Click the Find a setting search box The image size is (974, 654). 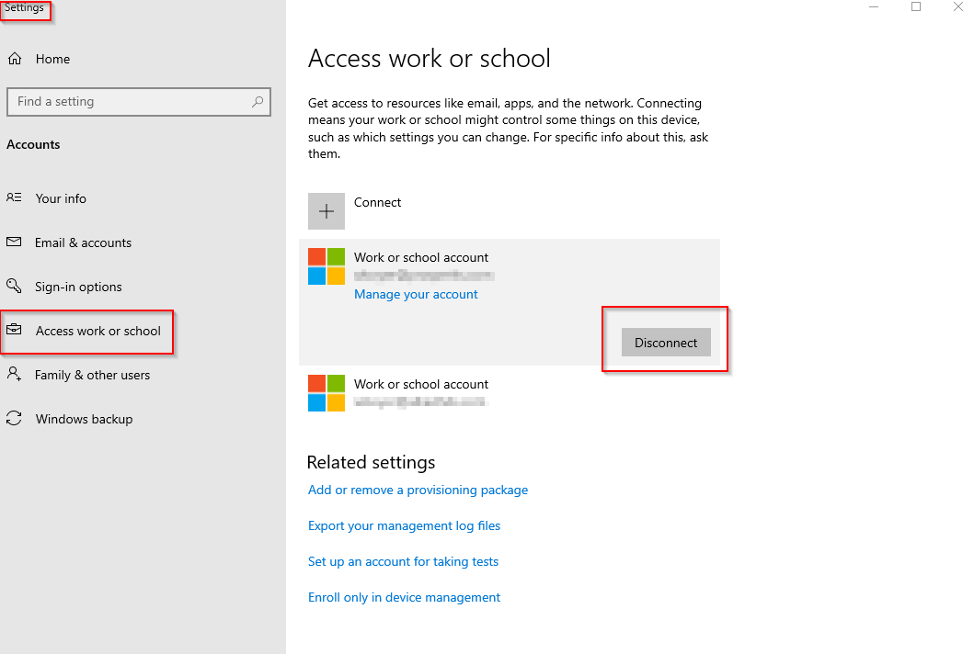click(139, 102)
